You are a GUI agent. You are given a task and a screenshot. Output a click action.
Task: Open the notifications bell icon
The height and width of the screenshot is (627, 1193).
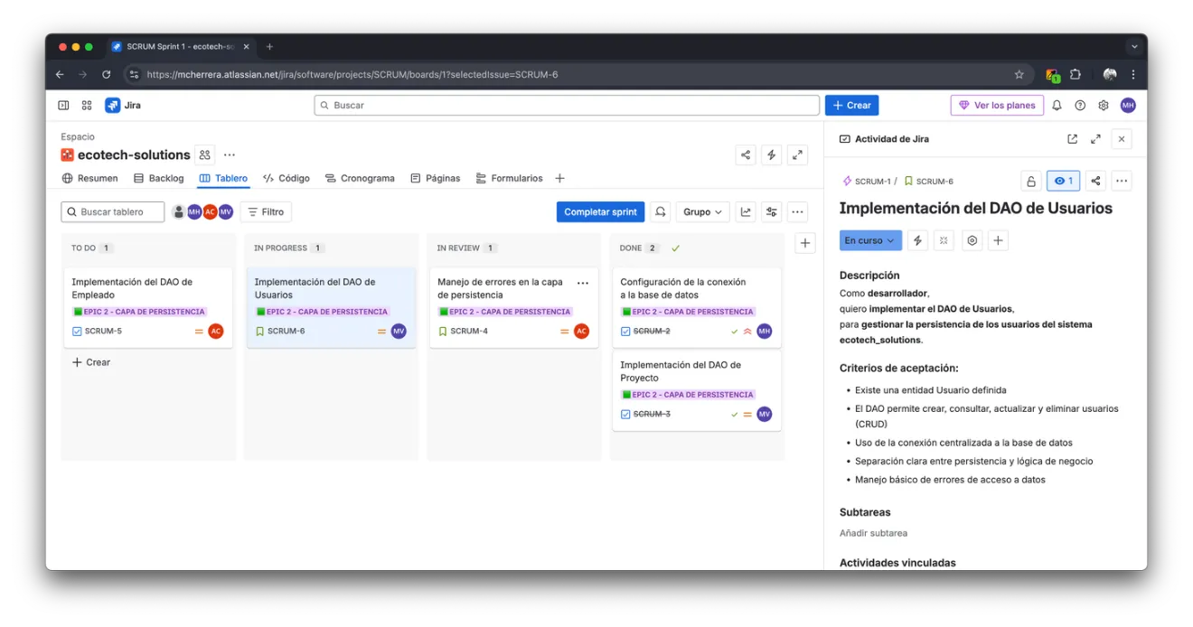coord(1057,106)
